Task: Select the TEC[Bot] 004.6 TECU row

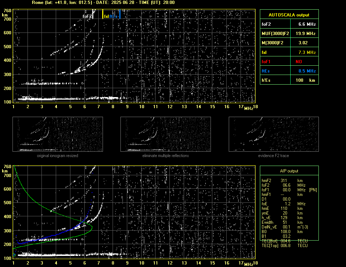Action: click(x=285, y=241)
